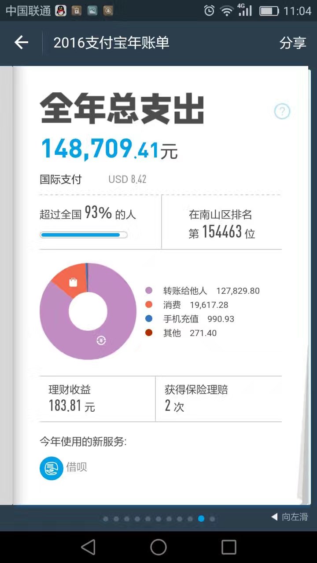
Task: Tap the 其他 271.40 legend row
Action: pos(181,333)
